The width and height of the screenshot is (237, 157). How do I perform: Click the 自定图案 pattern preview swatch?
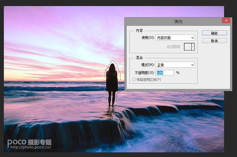pyautogui.click(x=188, y=46)
